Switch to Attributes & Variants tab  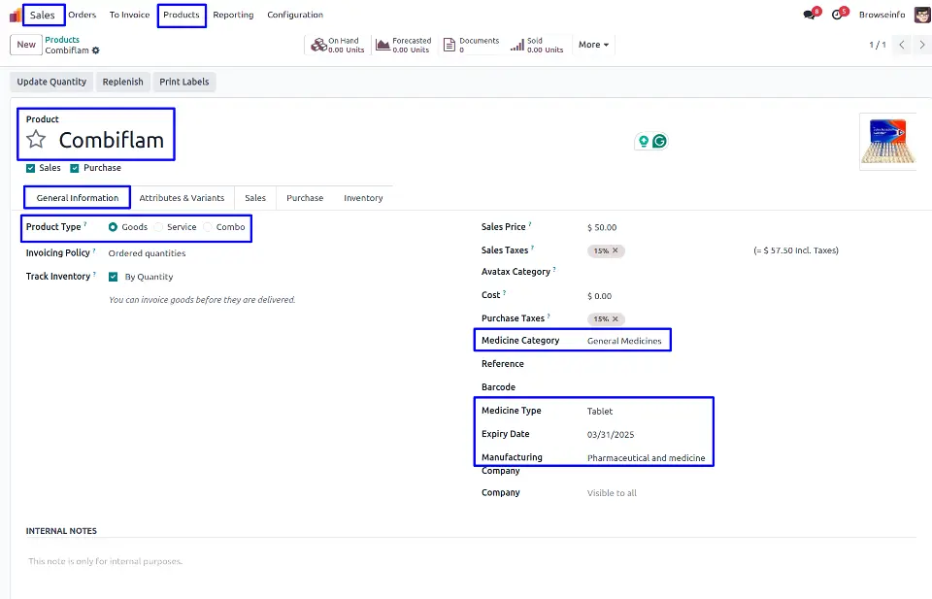(182, 198)
